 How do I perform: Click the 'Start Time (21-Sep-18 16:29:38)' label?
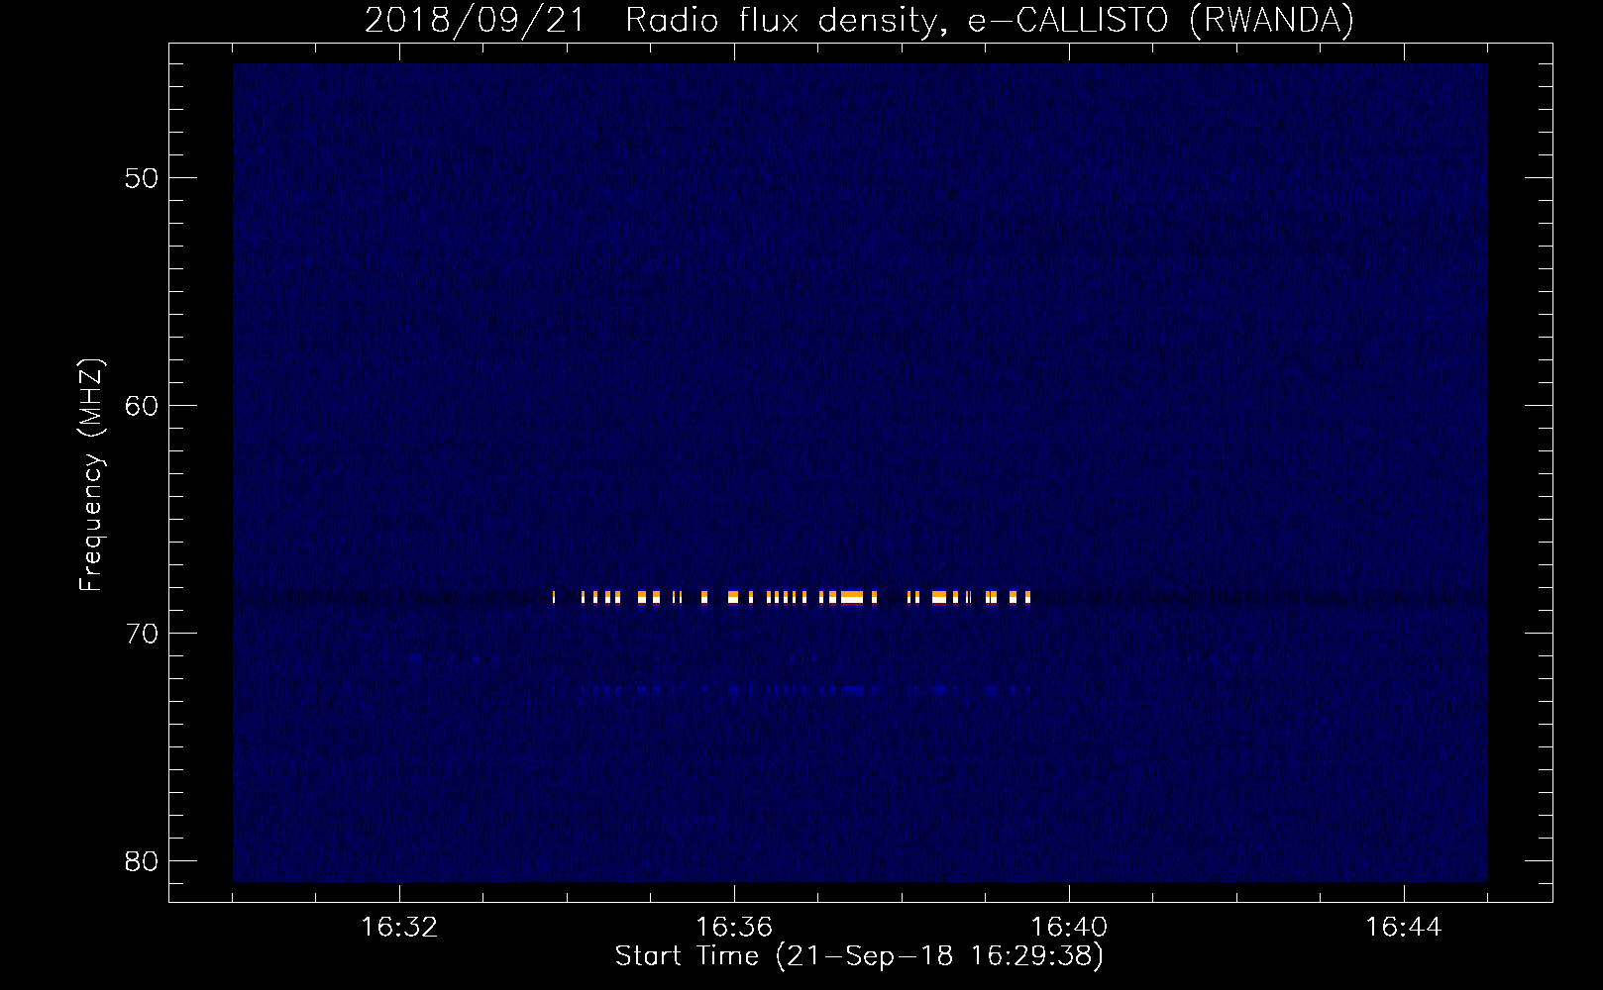[859, 956]
